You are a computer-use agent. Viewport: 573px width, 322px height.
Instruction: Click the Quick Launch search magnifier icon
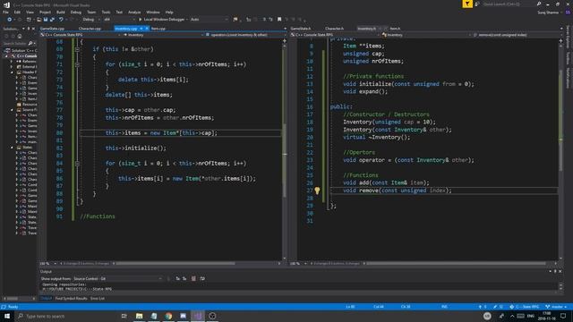pyautogui.click(x=539, y=4)
